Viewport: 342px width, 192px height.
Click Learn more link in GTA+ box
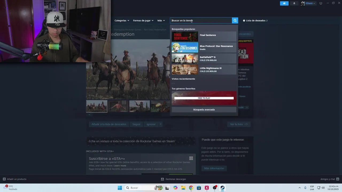[120, 166]
